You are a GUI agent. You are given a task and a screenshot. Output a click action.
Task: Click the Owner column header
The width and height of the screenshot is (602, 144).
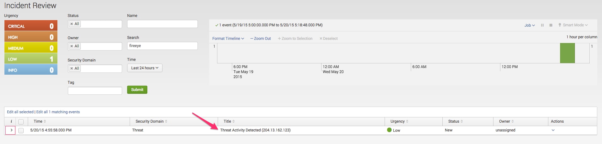pyautogui.click(x=521, y=121)
